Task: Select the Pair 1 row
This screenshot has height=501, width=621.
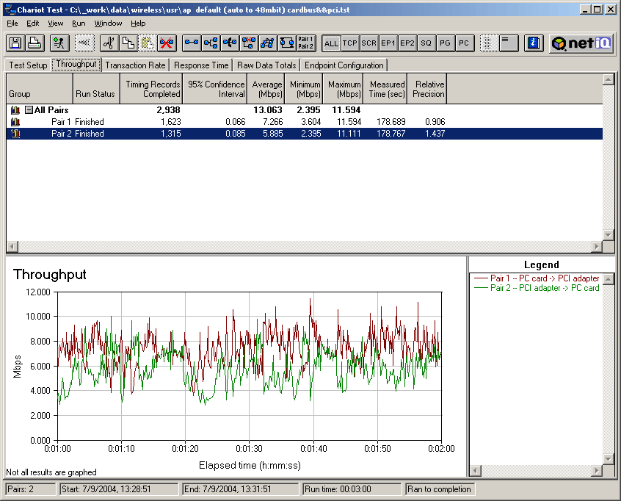Action: point(65,122)
